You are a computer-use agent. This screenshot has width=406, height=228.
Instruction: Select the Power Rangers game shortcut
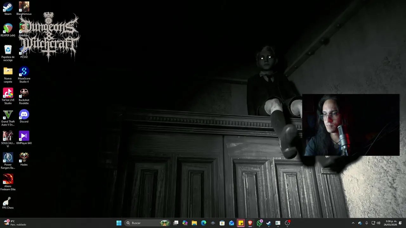coord(8,161)
